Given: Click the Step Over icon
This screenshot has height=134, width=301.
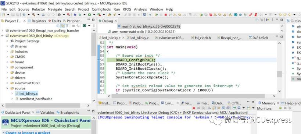Looking at the screenshot, I should (x=180, y=15).
